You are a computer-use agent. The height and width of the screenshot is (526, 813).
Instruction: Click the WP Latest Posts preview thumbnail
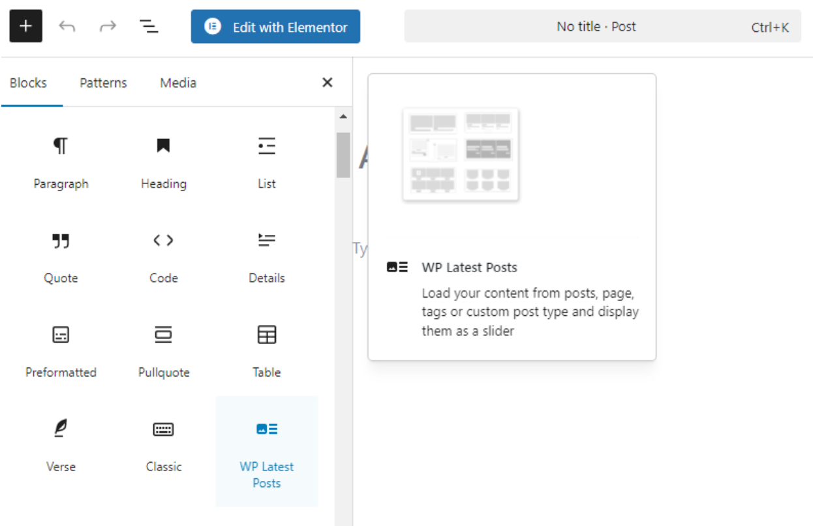pyautogui.click(x=461, y=154)
